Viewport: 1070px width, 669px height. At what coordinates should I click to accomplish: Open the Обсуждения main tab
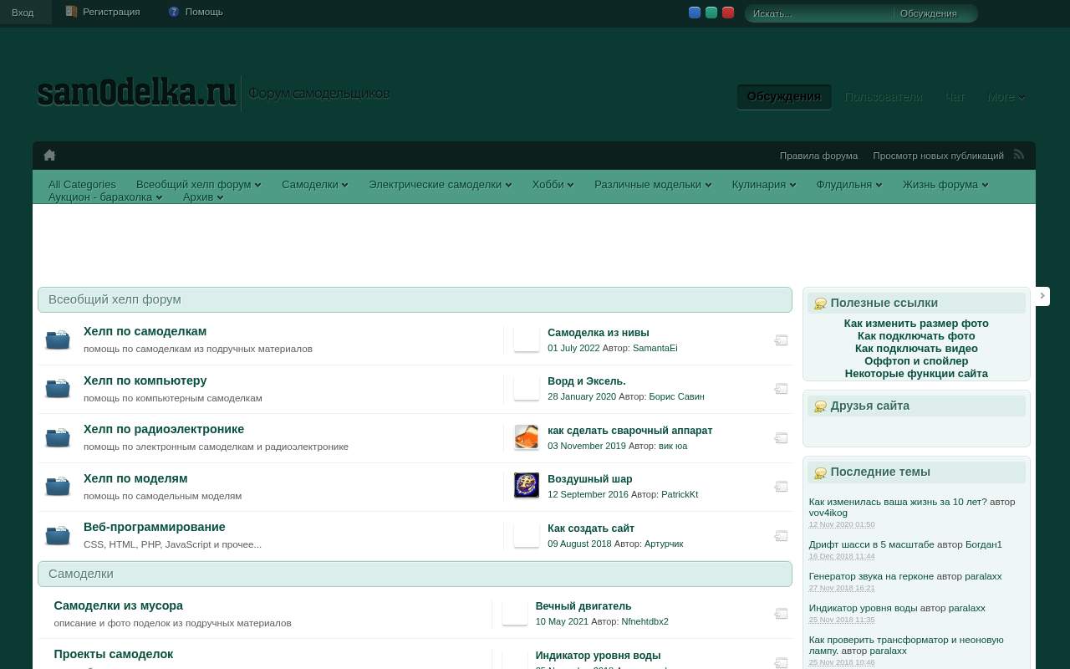coord(784,97)
